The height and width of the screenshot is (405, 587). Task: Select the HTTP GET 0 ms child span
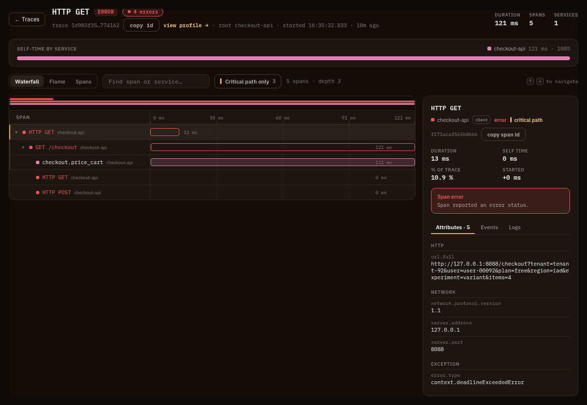[212, 177]
